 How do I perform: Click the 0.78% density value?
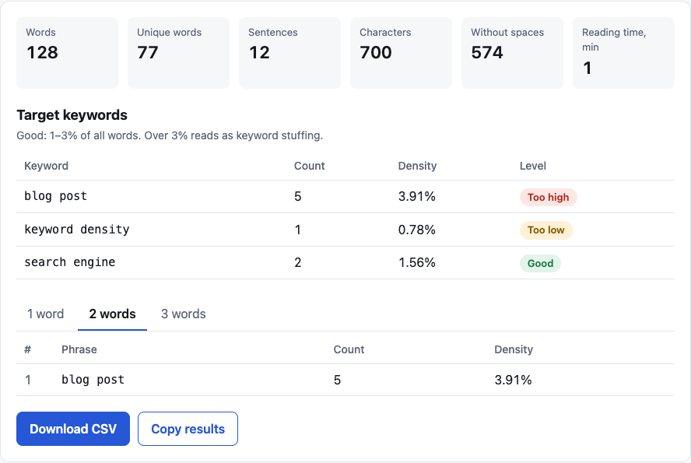point(417,230)
